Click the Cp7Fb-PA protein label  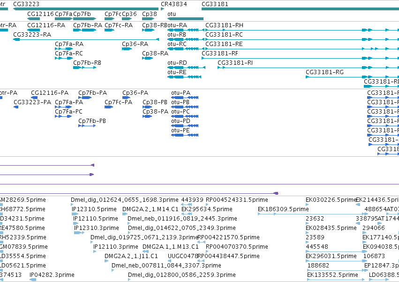[x=93, y=93]
